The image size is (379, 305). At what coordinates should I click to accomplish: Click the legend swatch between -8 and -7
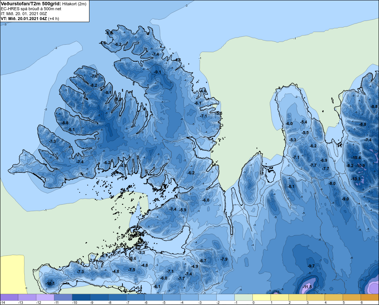[117, 297]
